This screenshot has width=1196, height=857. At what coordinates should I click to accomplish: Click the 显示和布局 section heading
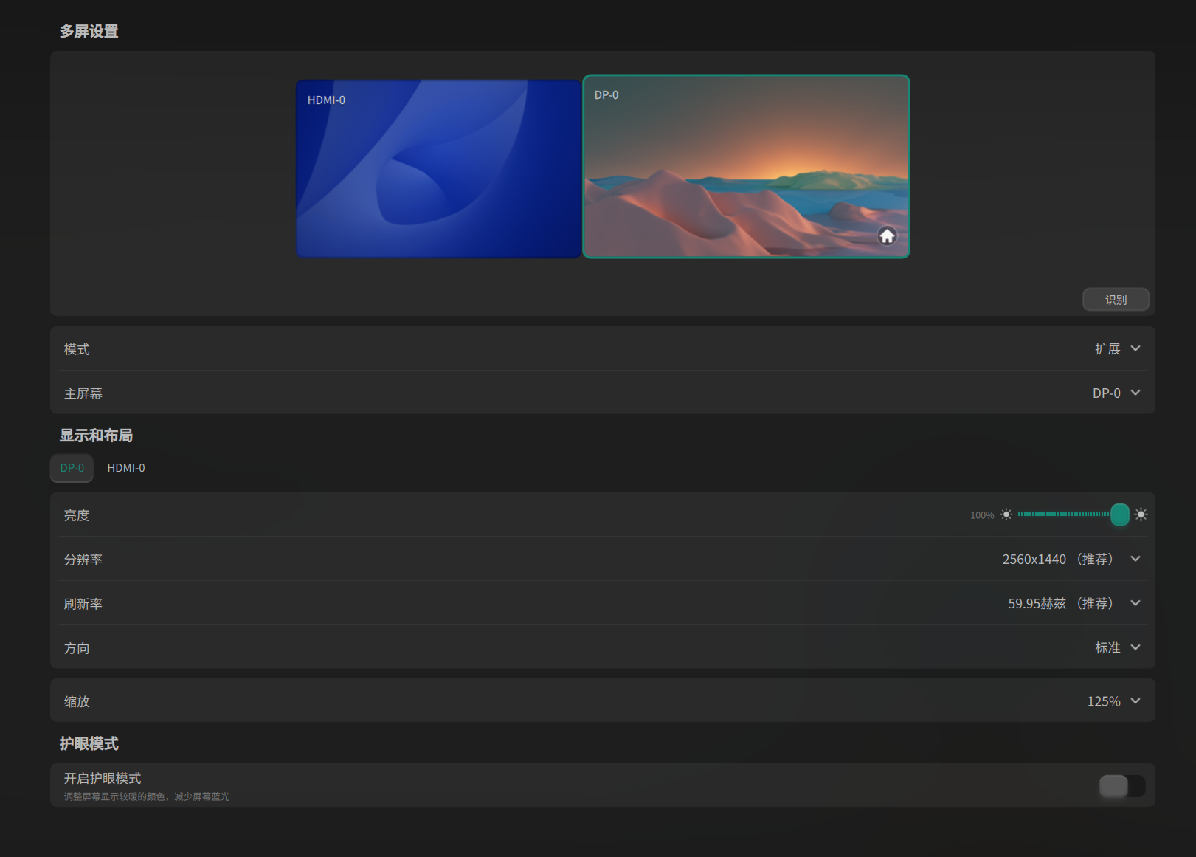[97, 436]
